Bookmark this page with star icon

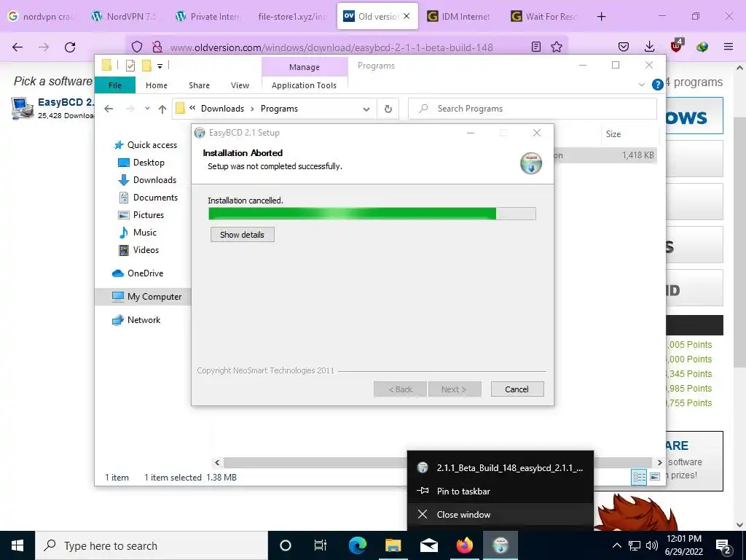(557, 47)
